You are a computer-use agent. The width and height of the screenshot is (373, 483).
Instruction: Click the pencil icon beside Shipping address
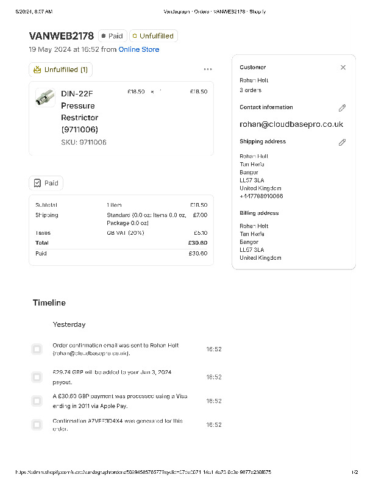click(342, 142)
